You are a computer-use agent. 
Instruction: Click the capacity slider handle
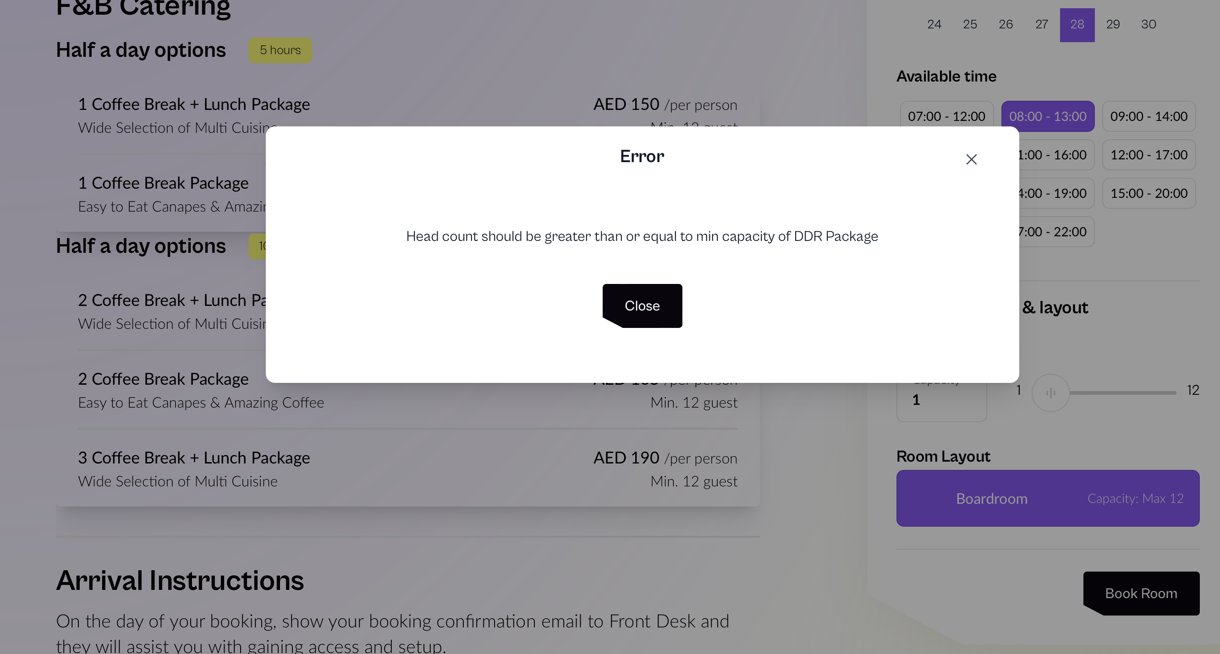click(x=1050, y=393)
